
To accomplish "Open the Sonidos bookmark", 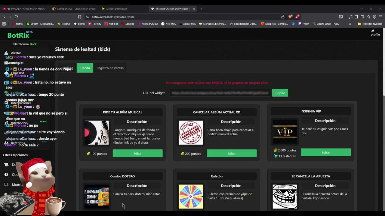I will (x=128, y=24).
